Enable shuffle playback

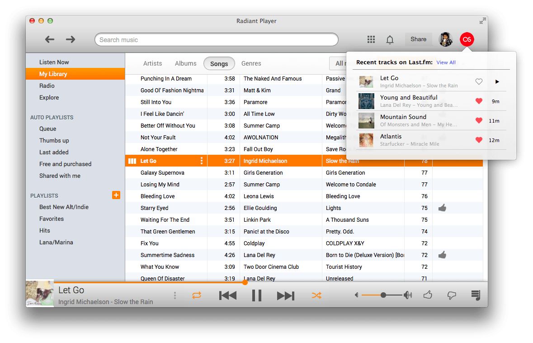click(x=316, y=295)
